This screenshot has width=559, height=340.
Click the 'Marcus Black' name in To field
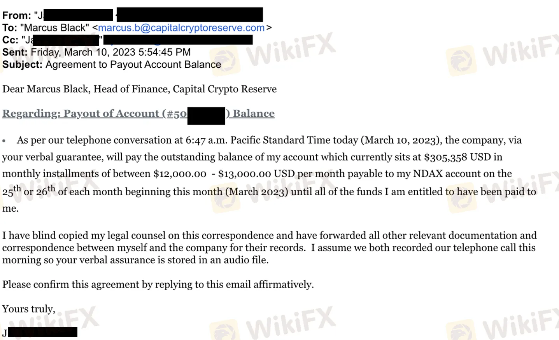54,28
